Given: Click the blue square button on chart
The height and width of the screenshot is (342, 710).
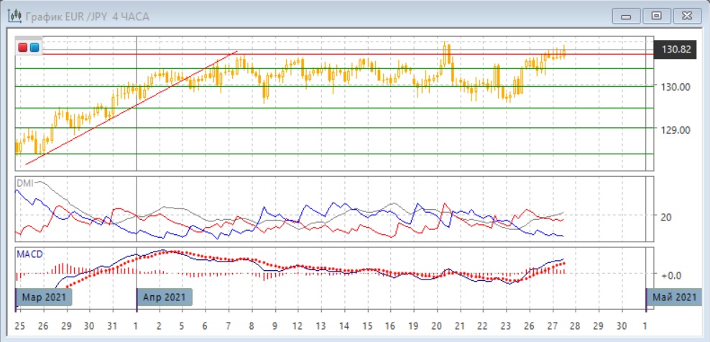Looking at the screenshot, I should pyautogui.click(x=34, y=48).
